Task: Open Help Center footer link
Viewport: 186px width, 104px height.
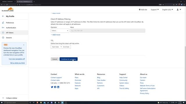Action: point(124,77)
